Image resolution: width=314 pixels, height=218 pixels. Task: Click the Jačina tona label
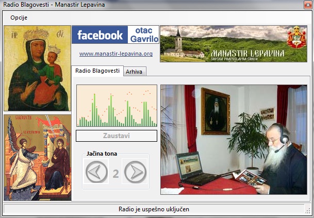102,154
